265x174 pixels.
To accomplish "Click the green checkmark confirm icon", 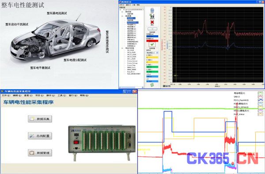I will coord(152,45).
